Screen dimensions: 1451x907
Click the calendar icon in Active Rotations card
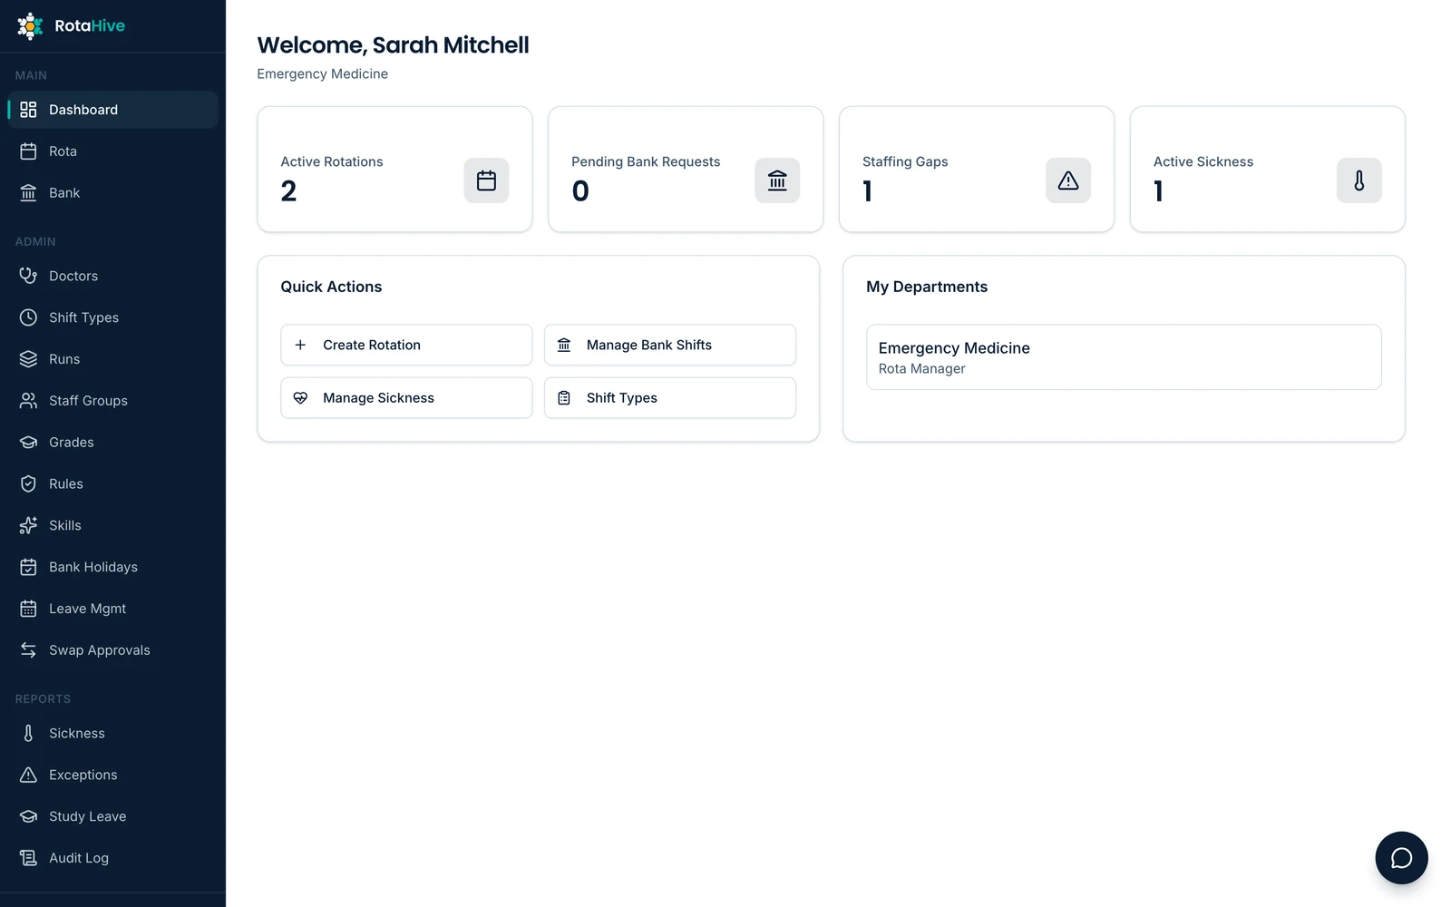486,180
